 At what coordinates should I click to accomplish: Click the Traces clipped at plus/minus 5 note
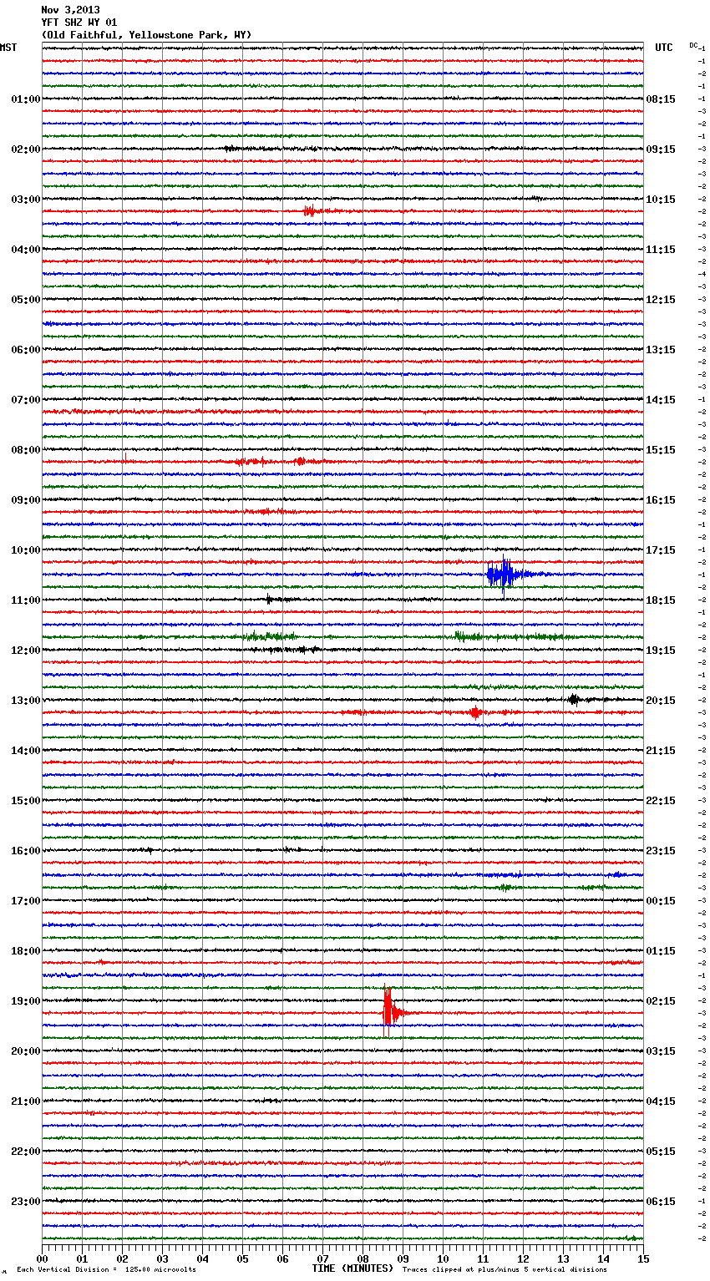(x=505, y=1270)
